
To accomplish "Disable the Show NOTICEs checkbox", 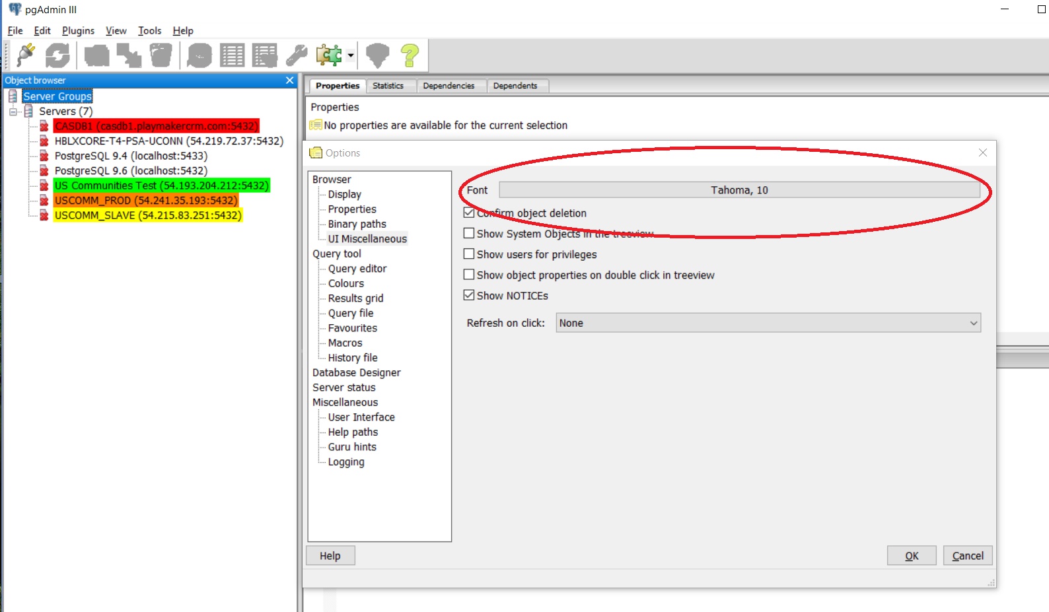I will point(469,295).
